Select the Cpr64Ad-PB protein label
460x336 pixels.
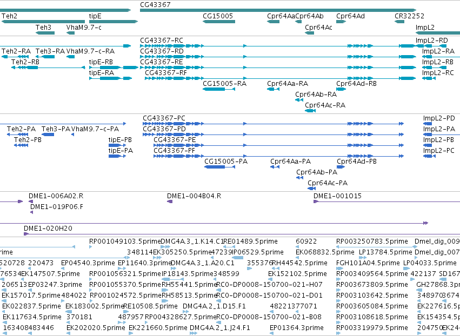(357, 162)
